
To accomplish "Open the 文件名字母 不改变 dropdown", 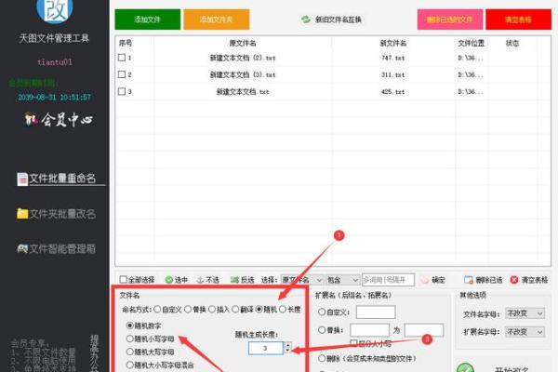I will (x=525, y=313).
